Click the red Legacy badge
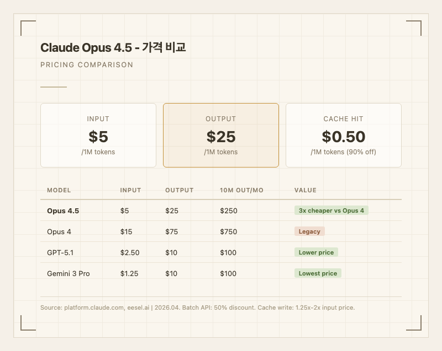Screen dimensions: 442x351 (309, 231)
